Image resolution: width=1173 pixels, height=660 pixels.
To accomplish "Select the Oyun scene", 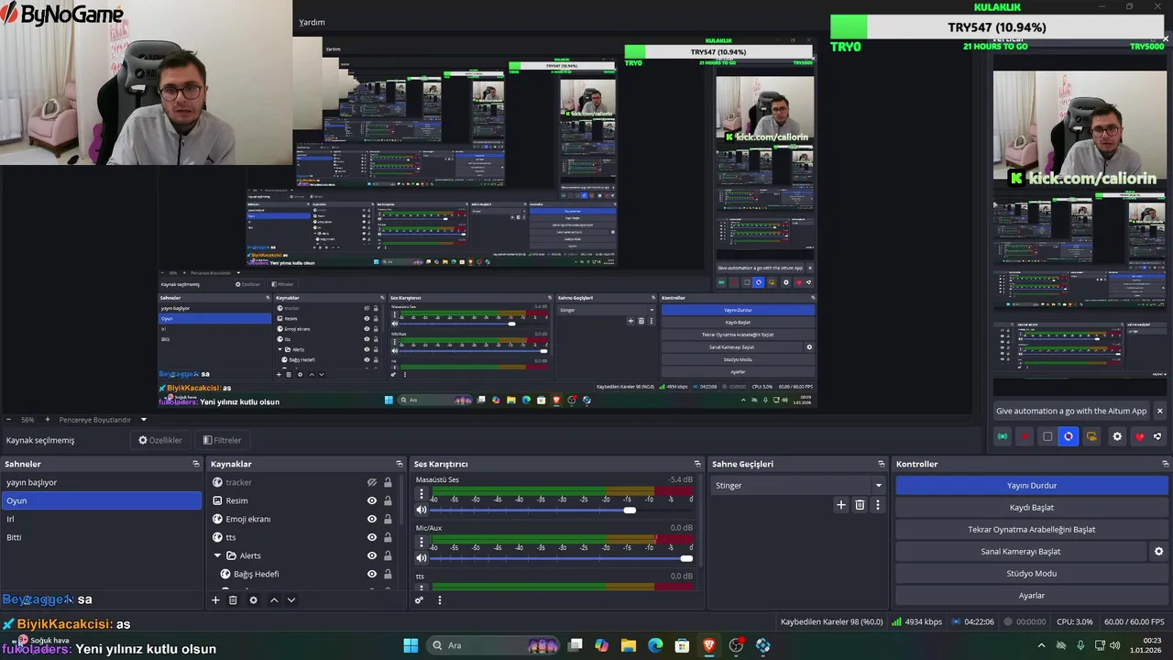I will [102, 500].
